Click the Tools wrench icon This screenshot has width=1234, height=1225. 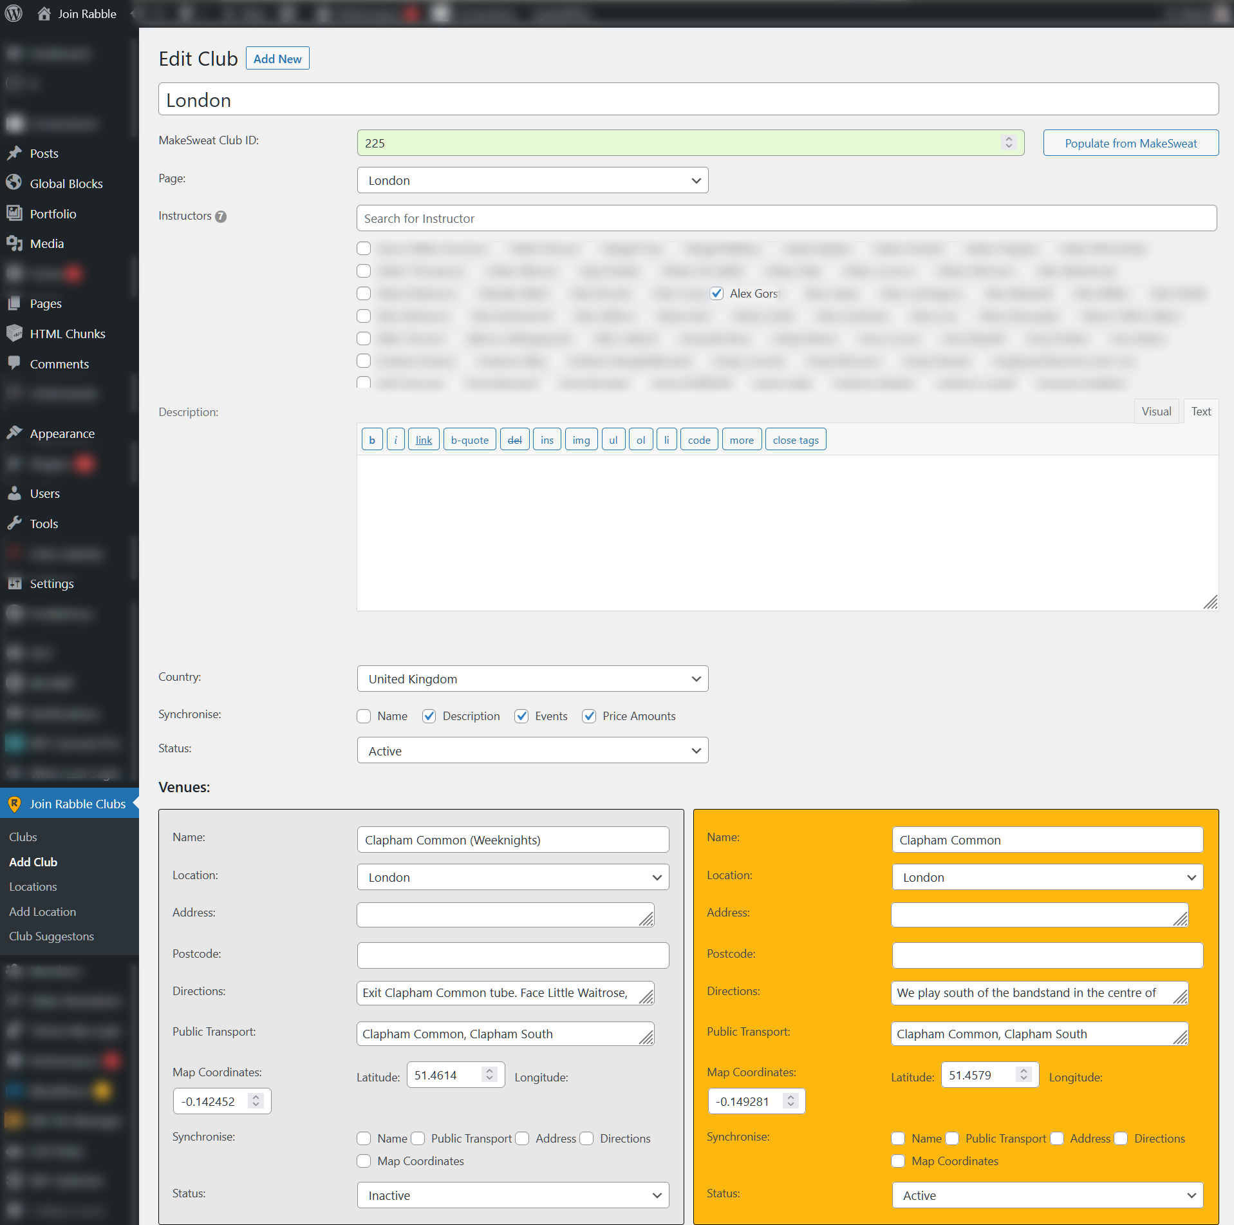tap(14, 524)
